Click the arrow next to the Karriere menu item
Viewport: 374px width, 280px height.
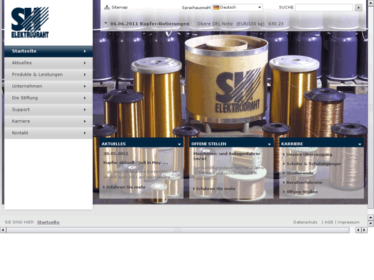pos(85,121)
